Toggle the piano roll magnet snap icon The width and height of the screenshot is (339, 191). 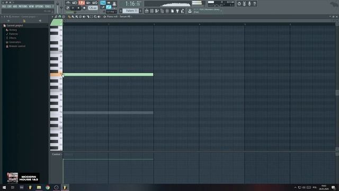coord(60,16)
